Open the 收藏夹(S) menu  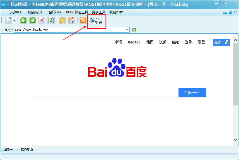[35, 12]
